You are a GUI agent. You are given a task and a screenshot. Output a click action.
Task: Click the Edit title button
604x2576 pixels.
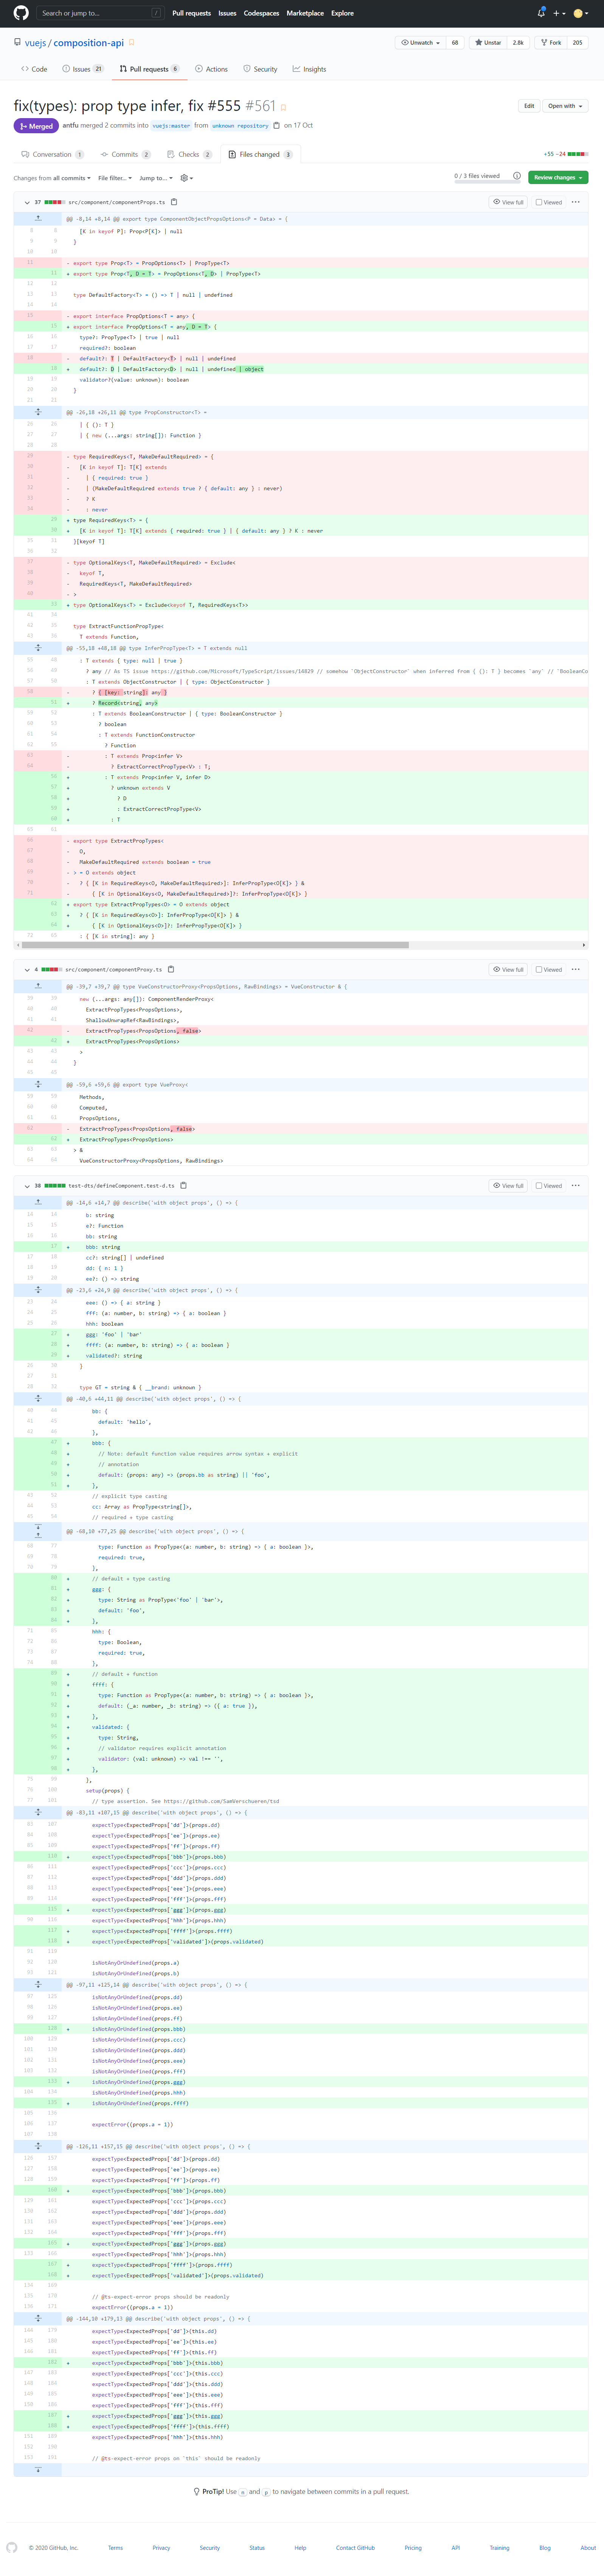click(529, 105)
